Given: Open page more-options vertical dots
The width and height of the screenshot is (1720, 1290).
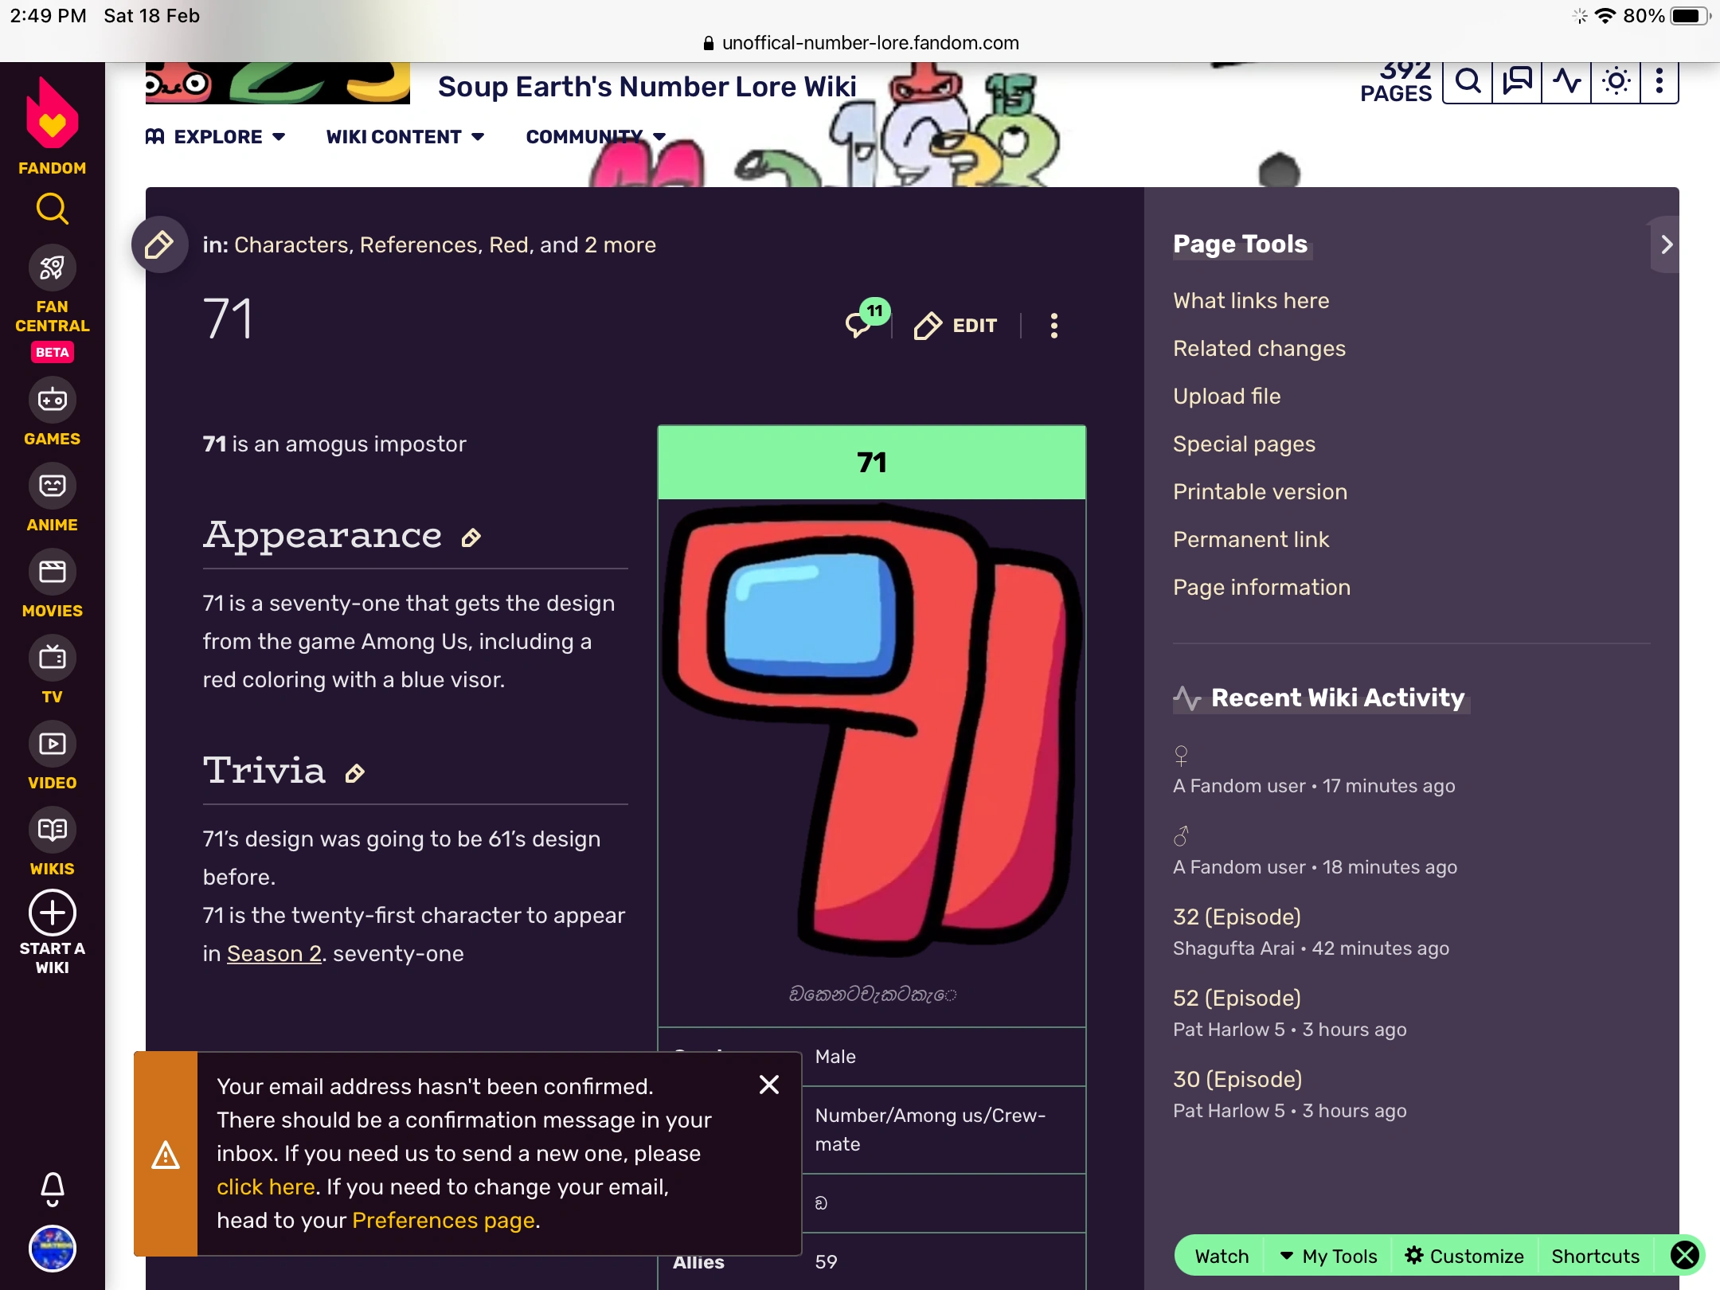Looking at the screenshot, I should (1054, 326).
